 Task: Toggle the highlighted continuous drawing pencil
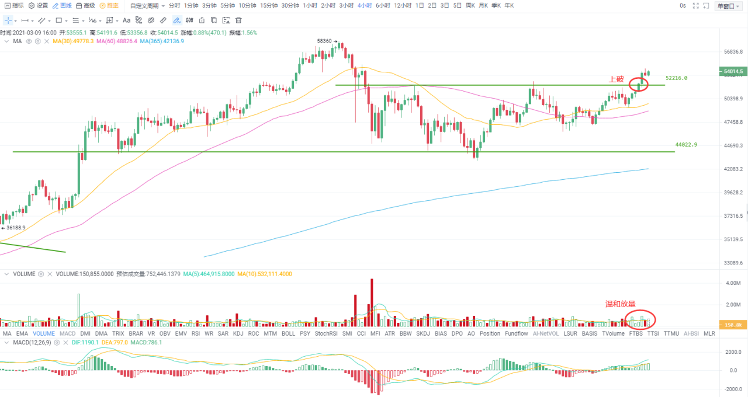coord(177,20)
